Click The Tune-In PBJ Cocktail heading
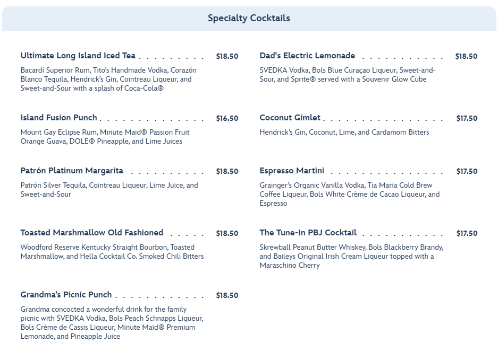 308,233
